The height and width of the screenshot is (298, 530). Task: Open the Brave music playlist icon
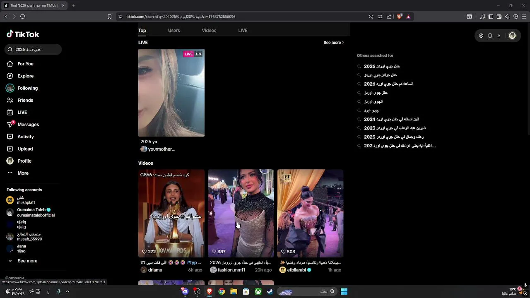[483, 17]
